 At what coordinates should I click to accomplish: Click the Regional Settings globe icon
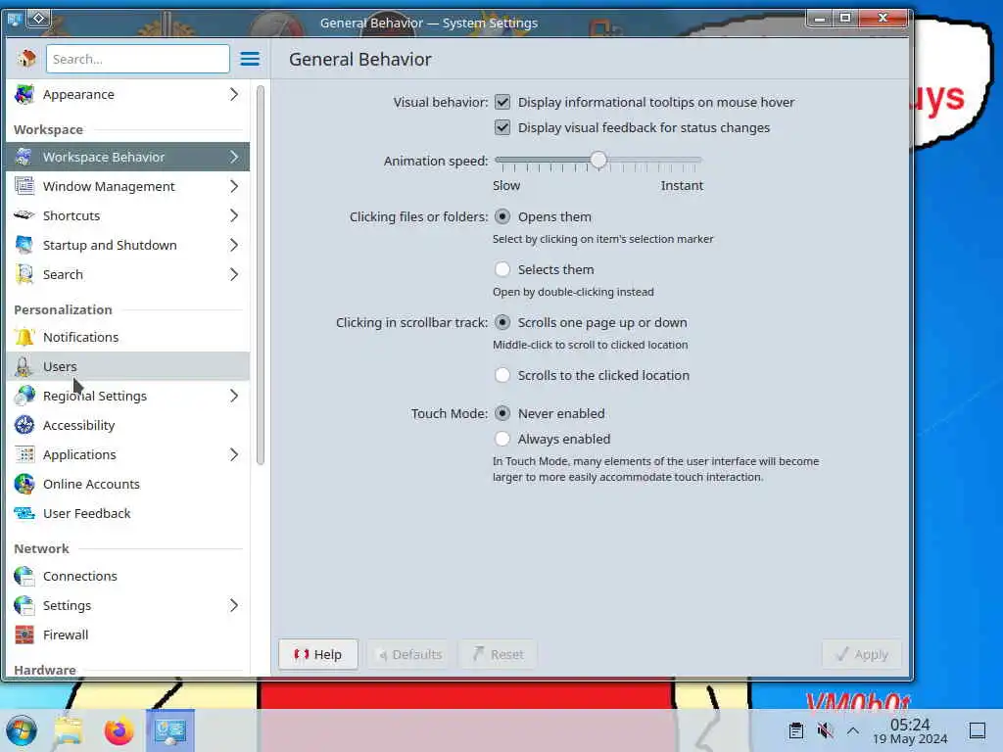click(24, 396)
